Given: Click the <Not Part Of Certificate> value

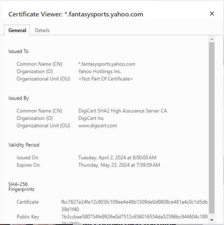Looking at the screenshot, I should coord(105,79).
